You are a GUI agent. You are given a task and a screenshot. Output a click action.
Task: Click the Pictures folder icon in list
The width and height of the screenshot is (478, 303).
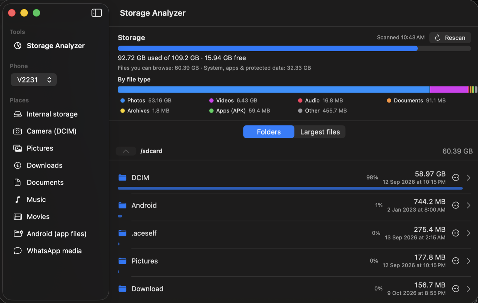pos(122,261)
